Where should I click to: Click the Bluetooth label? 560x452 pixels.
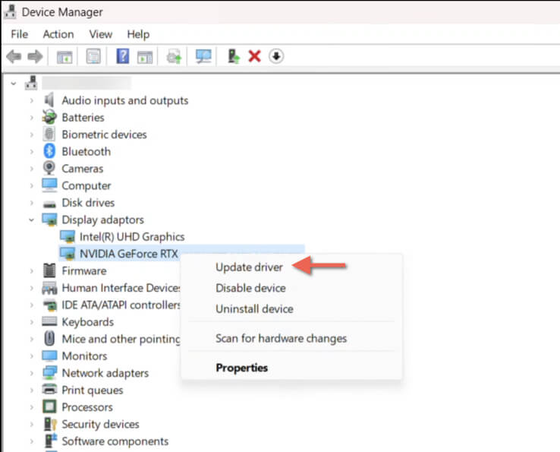(x=86, y=151)
